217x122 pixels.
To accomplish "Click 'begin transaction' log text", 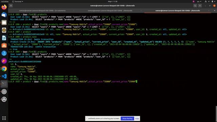I will coord(44,39).
